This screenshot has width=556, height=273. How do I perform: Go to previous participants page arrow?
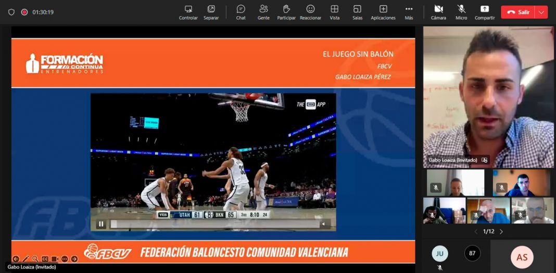coord(476,231)
